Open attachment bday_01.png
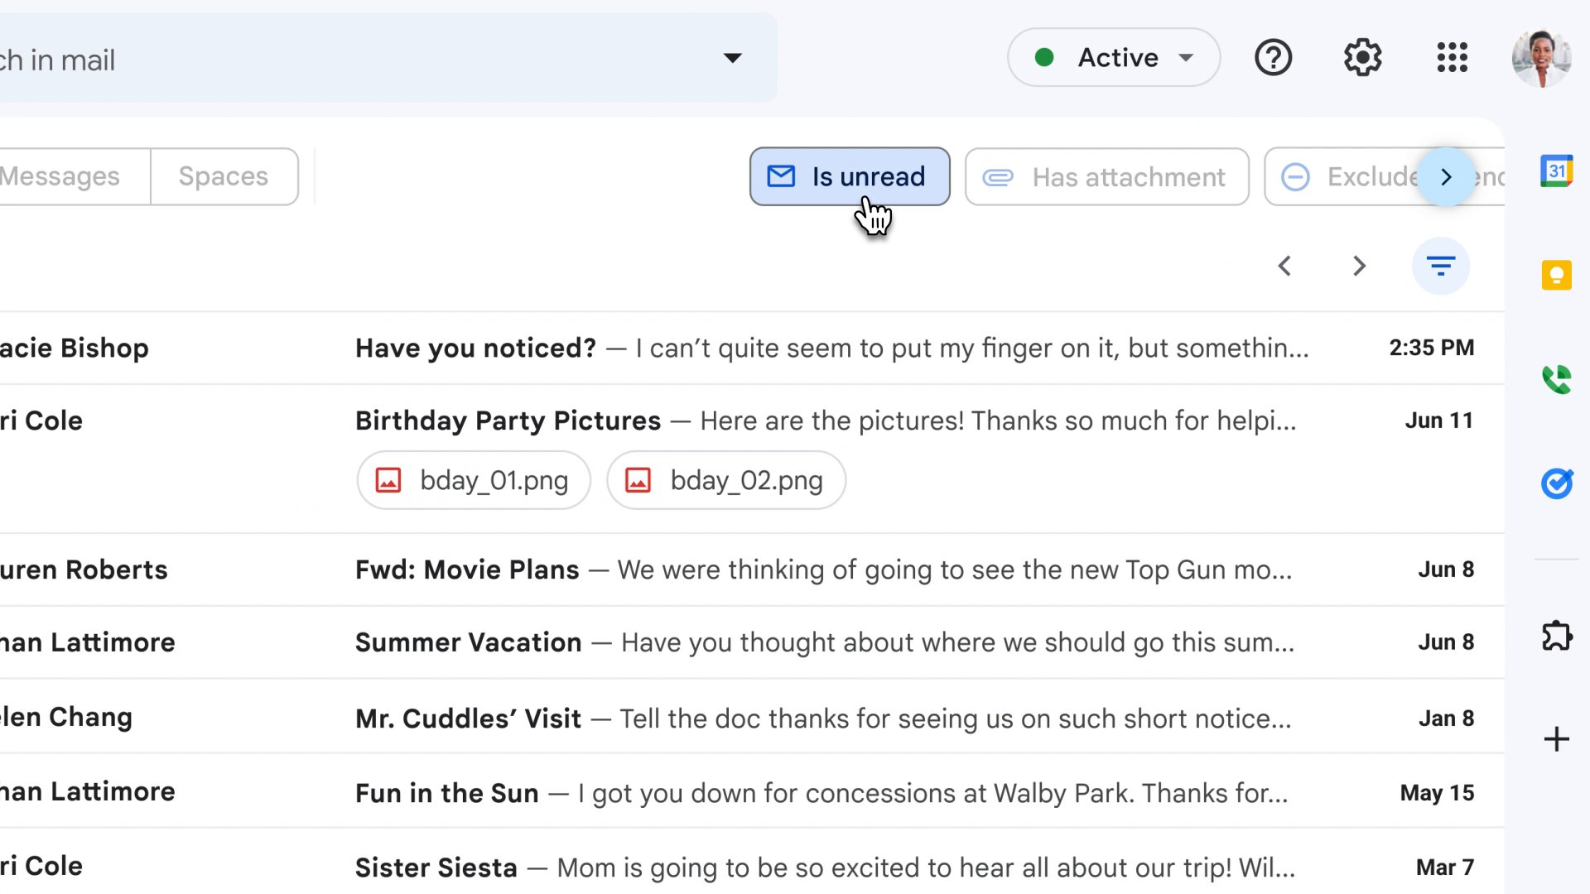Viewport: 1590px width, 894px height. [x=474, y=480]
